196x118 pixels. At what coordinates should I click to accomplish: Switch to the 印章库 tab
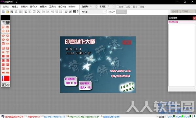185,11
